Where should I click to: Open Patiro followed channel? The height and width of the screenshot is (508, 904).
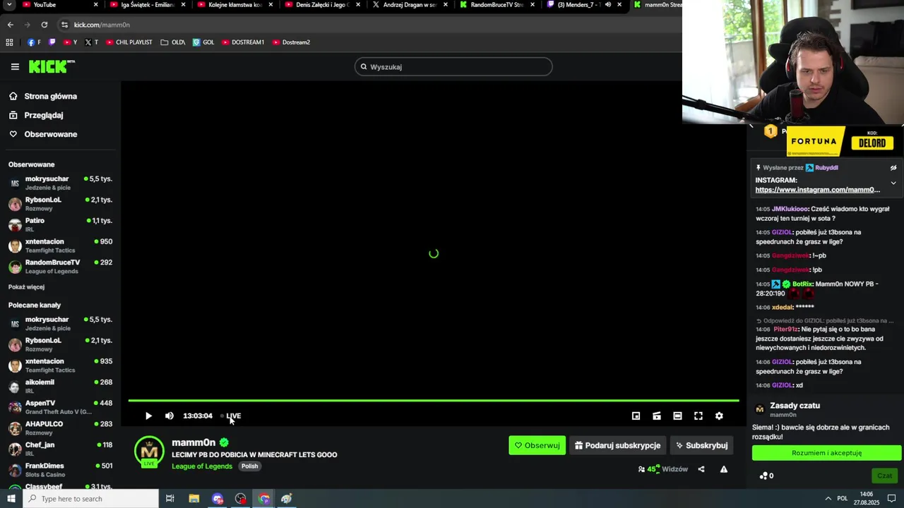pyautogui.click(x=61, y=225)
